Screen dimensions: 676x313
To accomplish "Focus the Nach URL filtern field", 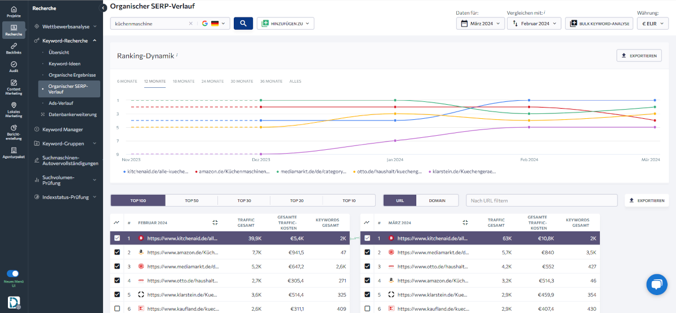I will (542, 200).
